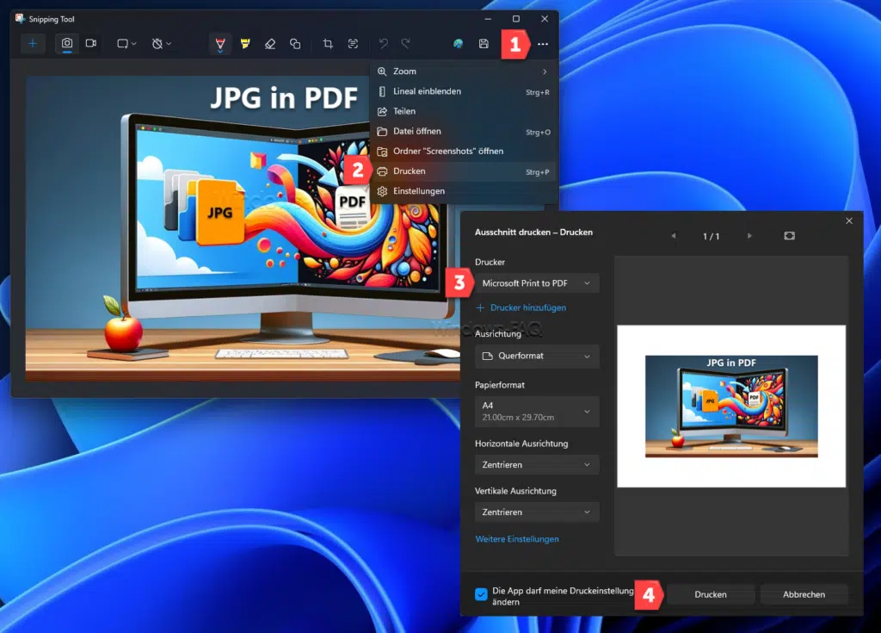Redo the undone change

pyautogui.click(x=404, y=43)
